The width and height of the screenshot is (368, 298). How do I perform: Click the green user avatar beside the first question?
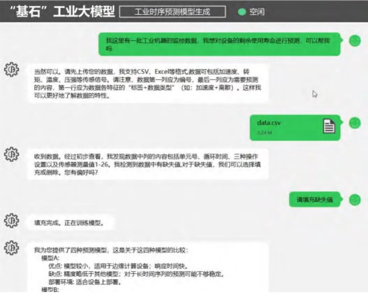[354, 41]
